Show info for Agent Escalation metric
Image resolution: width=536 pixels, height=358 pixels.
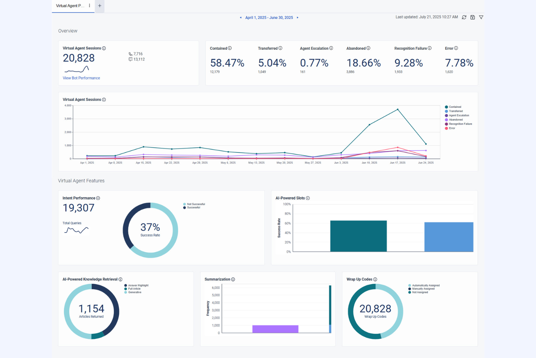point(331,48)
